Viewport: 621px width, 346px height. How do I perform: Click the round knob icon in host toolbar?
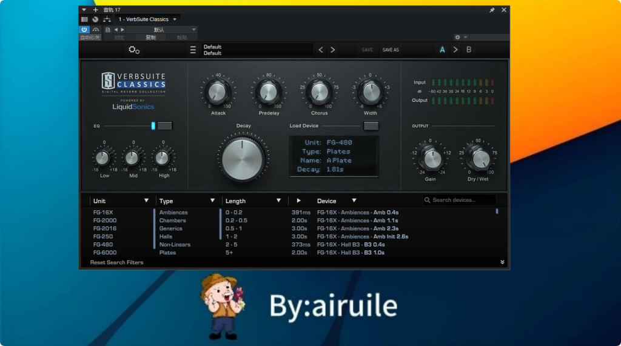[95, 19]
